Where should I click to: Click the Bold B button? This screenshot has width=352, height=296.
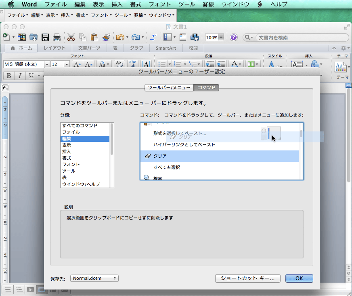tap(9, 75)
